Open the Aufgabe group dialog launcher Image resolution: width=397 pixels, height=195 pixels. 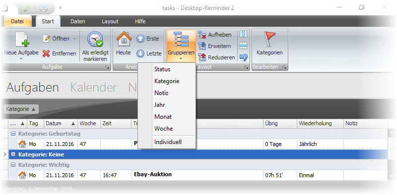108,67
